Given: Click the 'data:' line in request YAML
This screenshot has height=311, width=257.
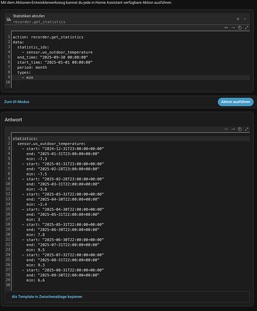Looking at the screenshot, I should pos(18,42).
